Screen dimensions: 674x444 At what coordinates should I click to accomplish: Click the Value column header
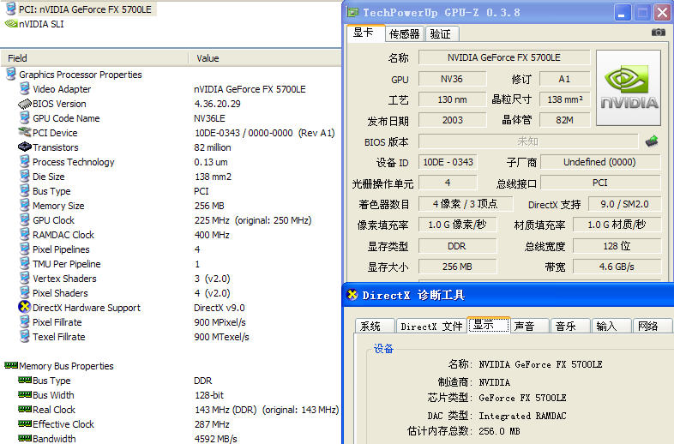tap(265, 58)
